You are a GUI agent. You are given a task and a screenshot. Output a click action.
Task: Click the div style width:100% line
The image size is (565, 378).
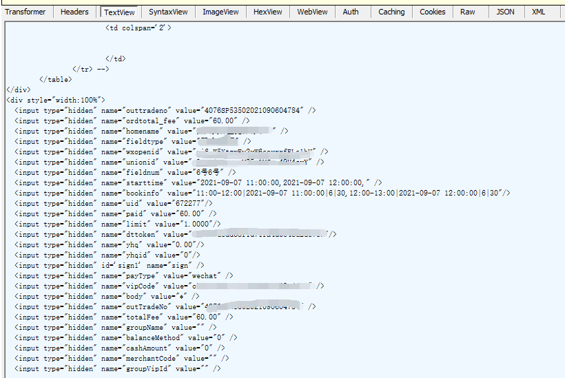tap(56, 100)
